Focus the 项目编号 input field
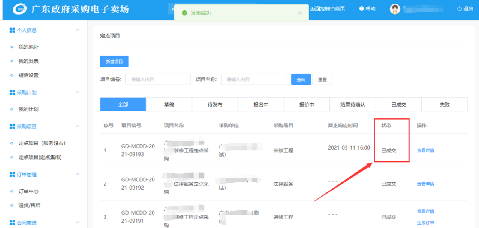Image resolution: width=479 pixels, height=228 pixels. point(157,80)
